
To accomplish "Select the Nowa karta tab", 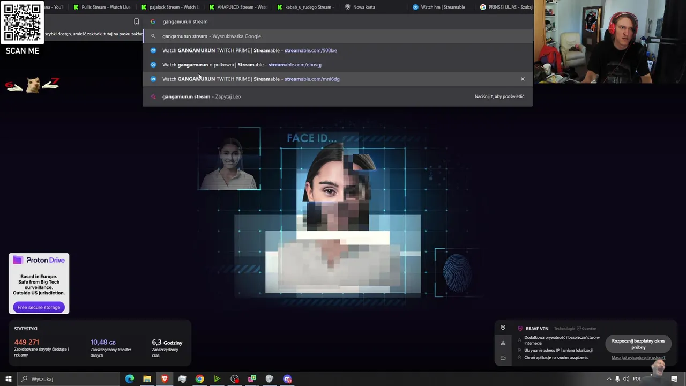I will pos(374,7).
